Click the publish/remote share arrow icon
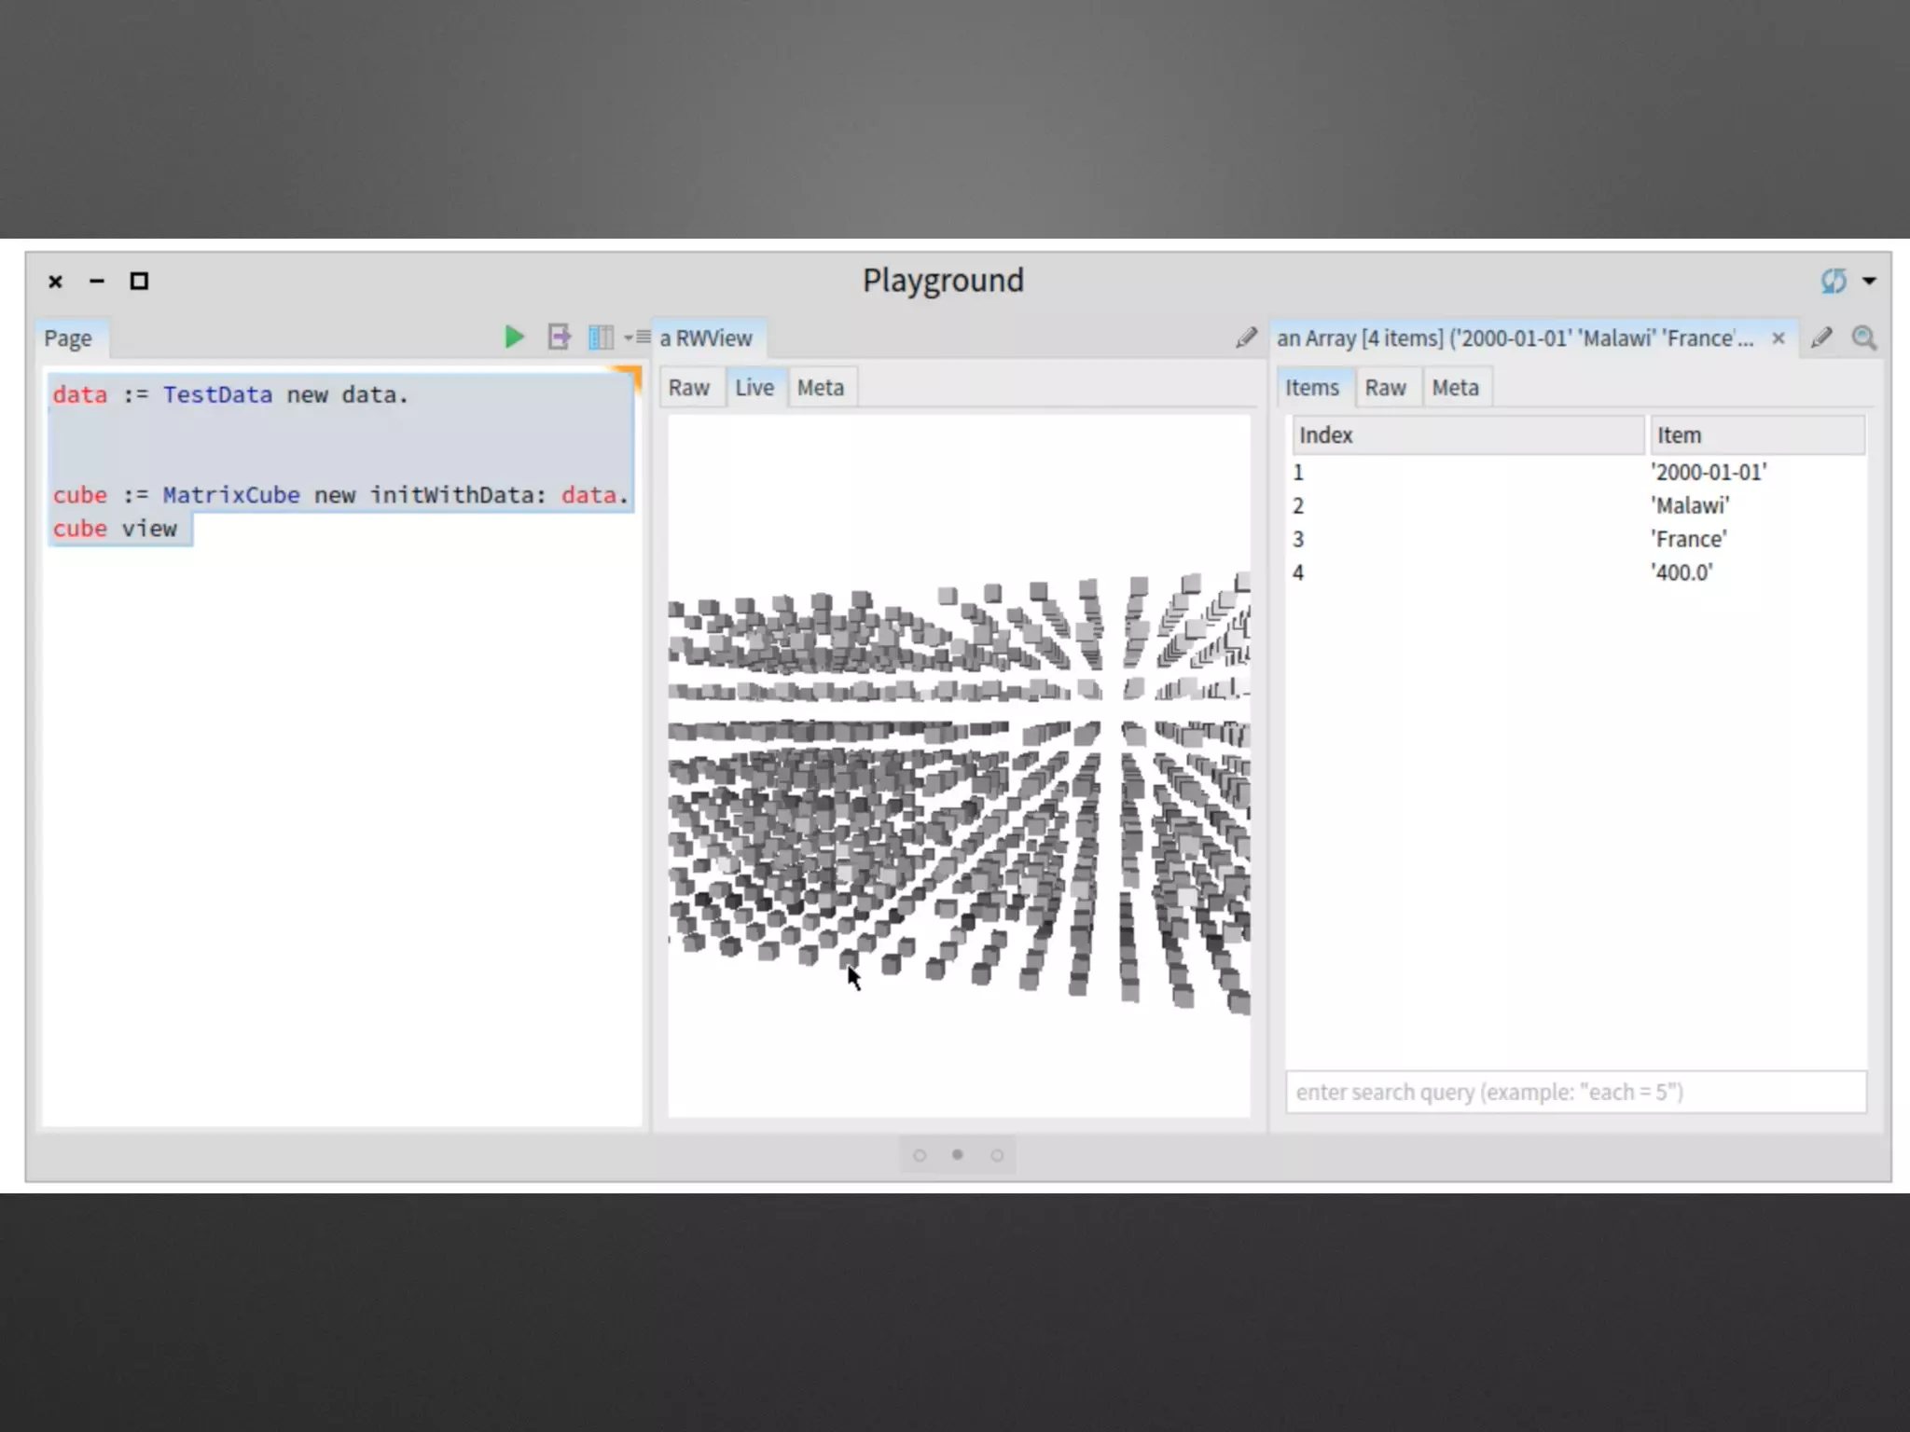The image size is (1910, 1432). pos(559,337)
